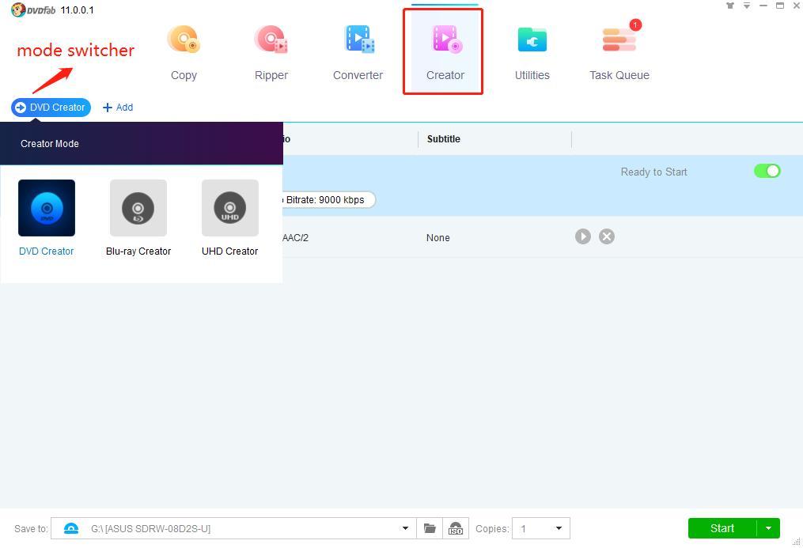Image resolution: width=803 pixels, height=548 pixels.
Task: Open the Converter module
Action: pos(358,53)
